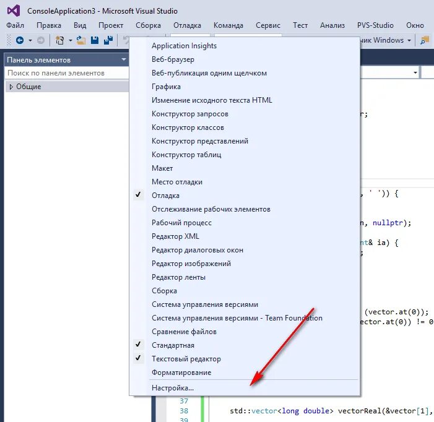Enable the Конструктор запросов toolbar
Viewport: 434px width, 422px height.
click(245, 114)
